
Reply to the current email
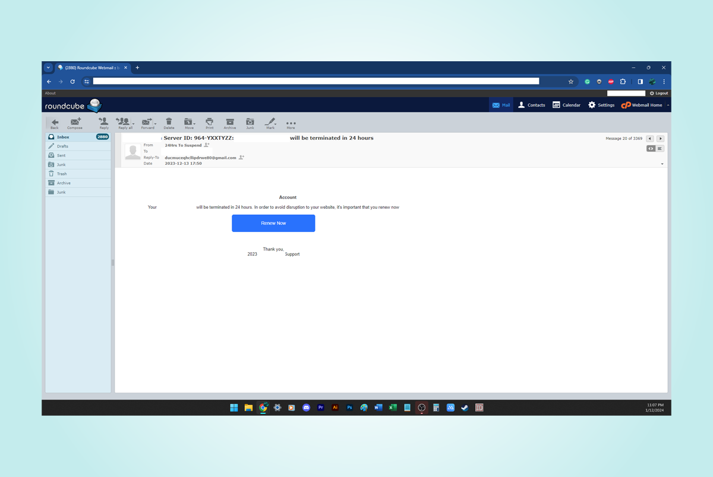104,123
